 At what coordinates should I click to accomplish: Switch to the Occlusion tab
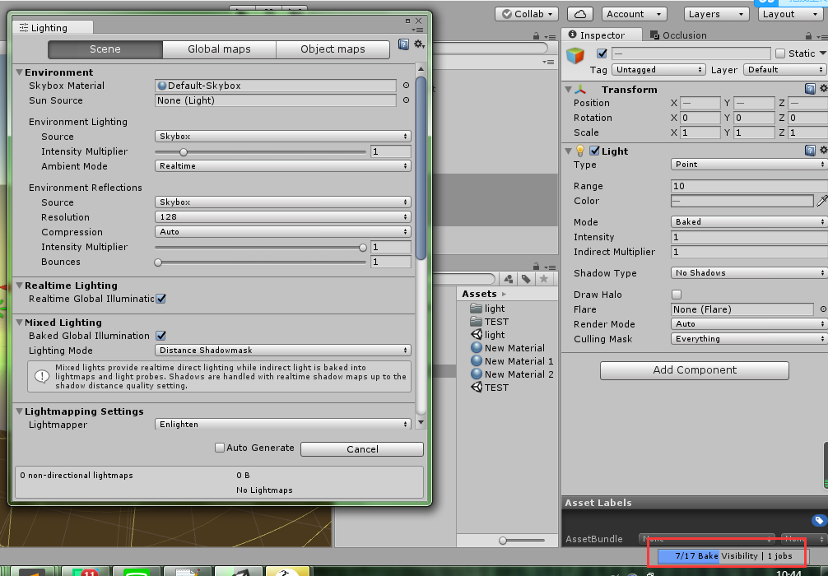pyautogui.click(x=678, y=35)
